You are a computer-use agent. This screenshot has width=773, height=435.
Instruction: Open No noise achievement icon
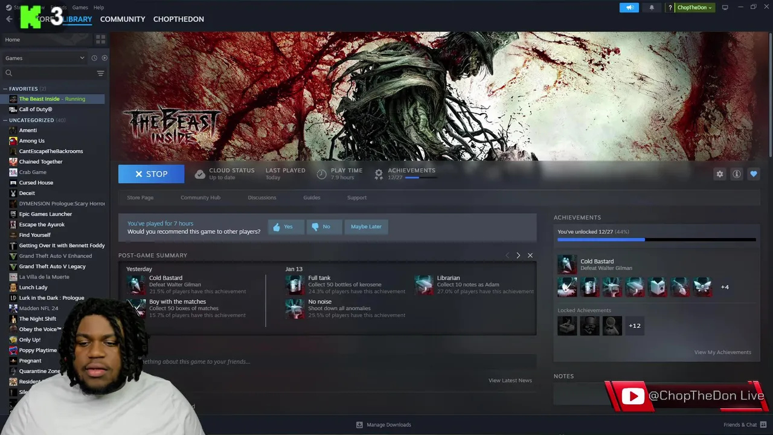pyautogui.click(x=295, y=309)
